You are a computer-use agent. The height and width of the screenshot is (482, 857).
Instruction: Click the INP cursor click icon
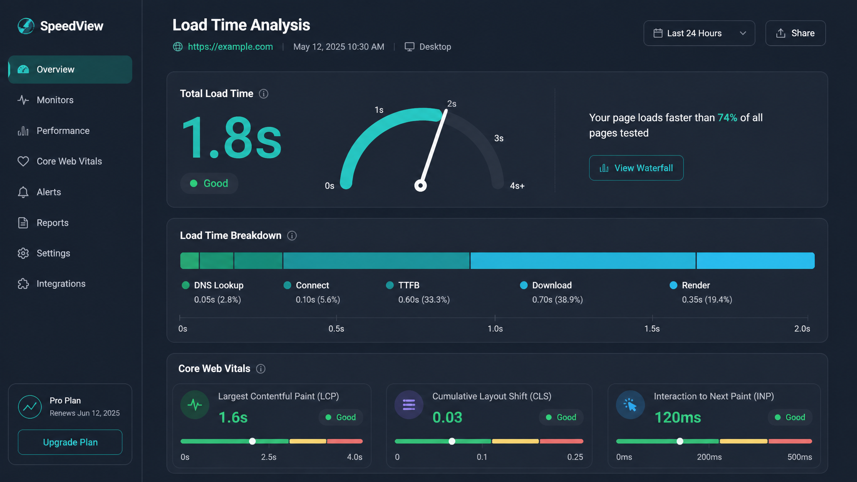click(x=630, y=405)
